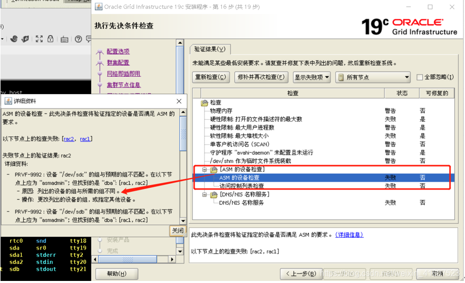Click the 详细资料 dialog title icon
This screenshot has width=465, height=283.
point(8,101)
